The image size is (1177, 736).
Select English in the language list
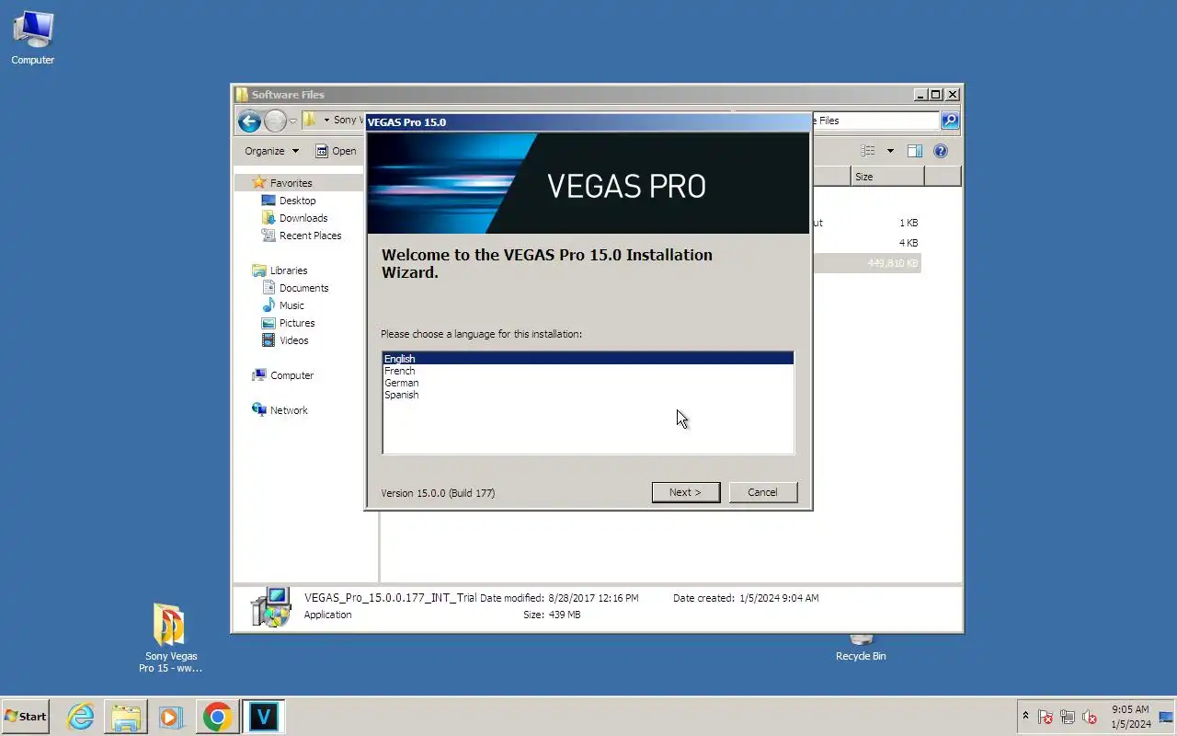point(588,359)
